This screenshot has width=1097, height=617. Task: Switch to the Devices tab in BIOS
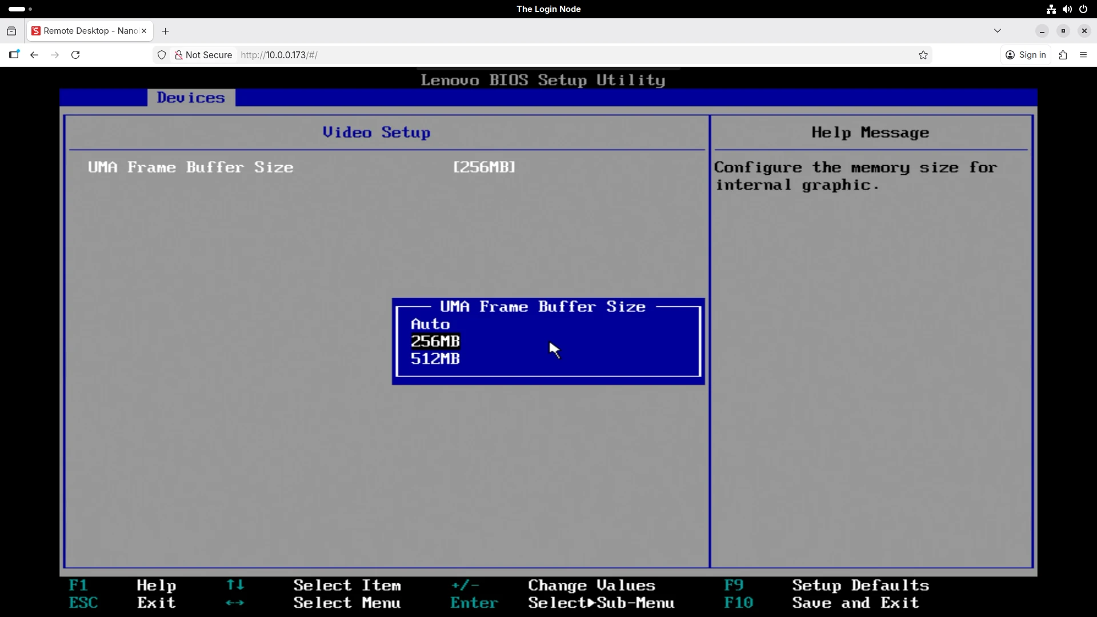[x=190, y=98]
